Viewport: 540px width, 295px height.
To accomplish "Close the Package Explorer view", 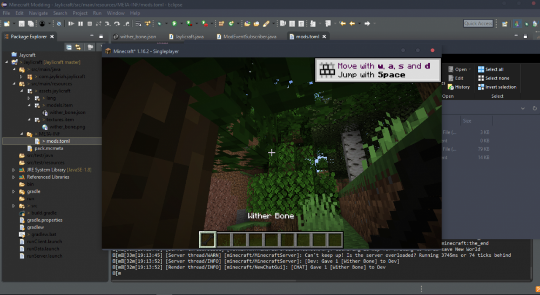I will pyautogui.click(x=52, y=37).
